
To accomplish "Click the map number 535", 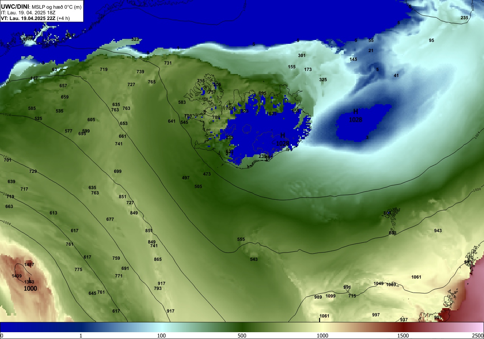I will pos(59,111).
